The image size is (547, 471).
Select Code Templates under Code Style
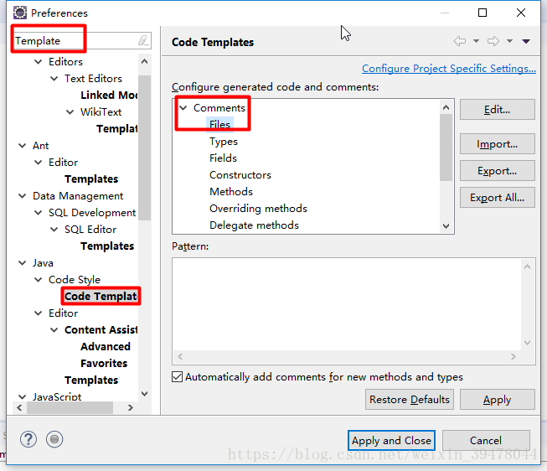tap(101, 297)
